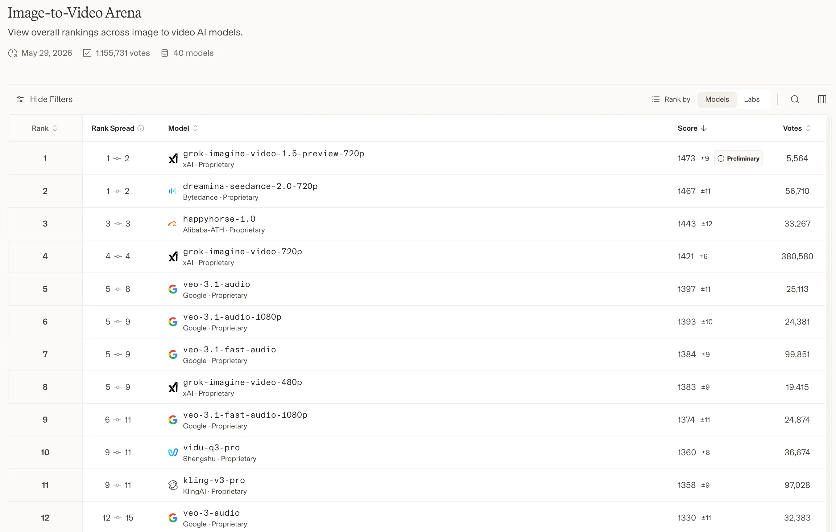Open grok-imagine-video-720p model link
The width and height of the screenshot is (836, 532).
(x=242, y=252)
